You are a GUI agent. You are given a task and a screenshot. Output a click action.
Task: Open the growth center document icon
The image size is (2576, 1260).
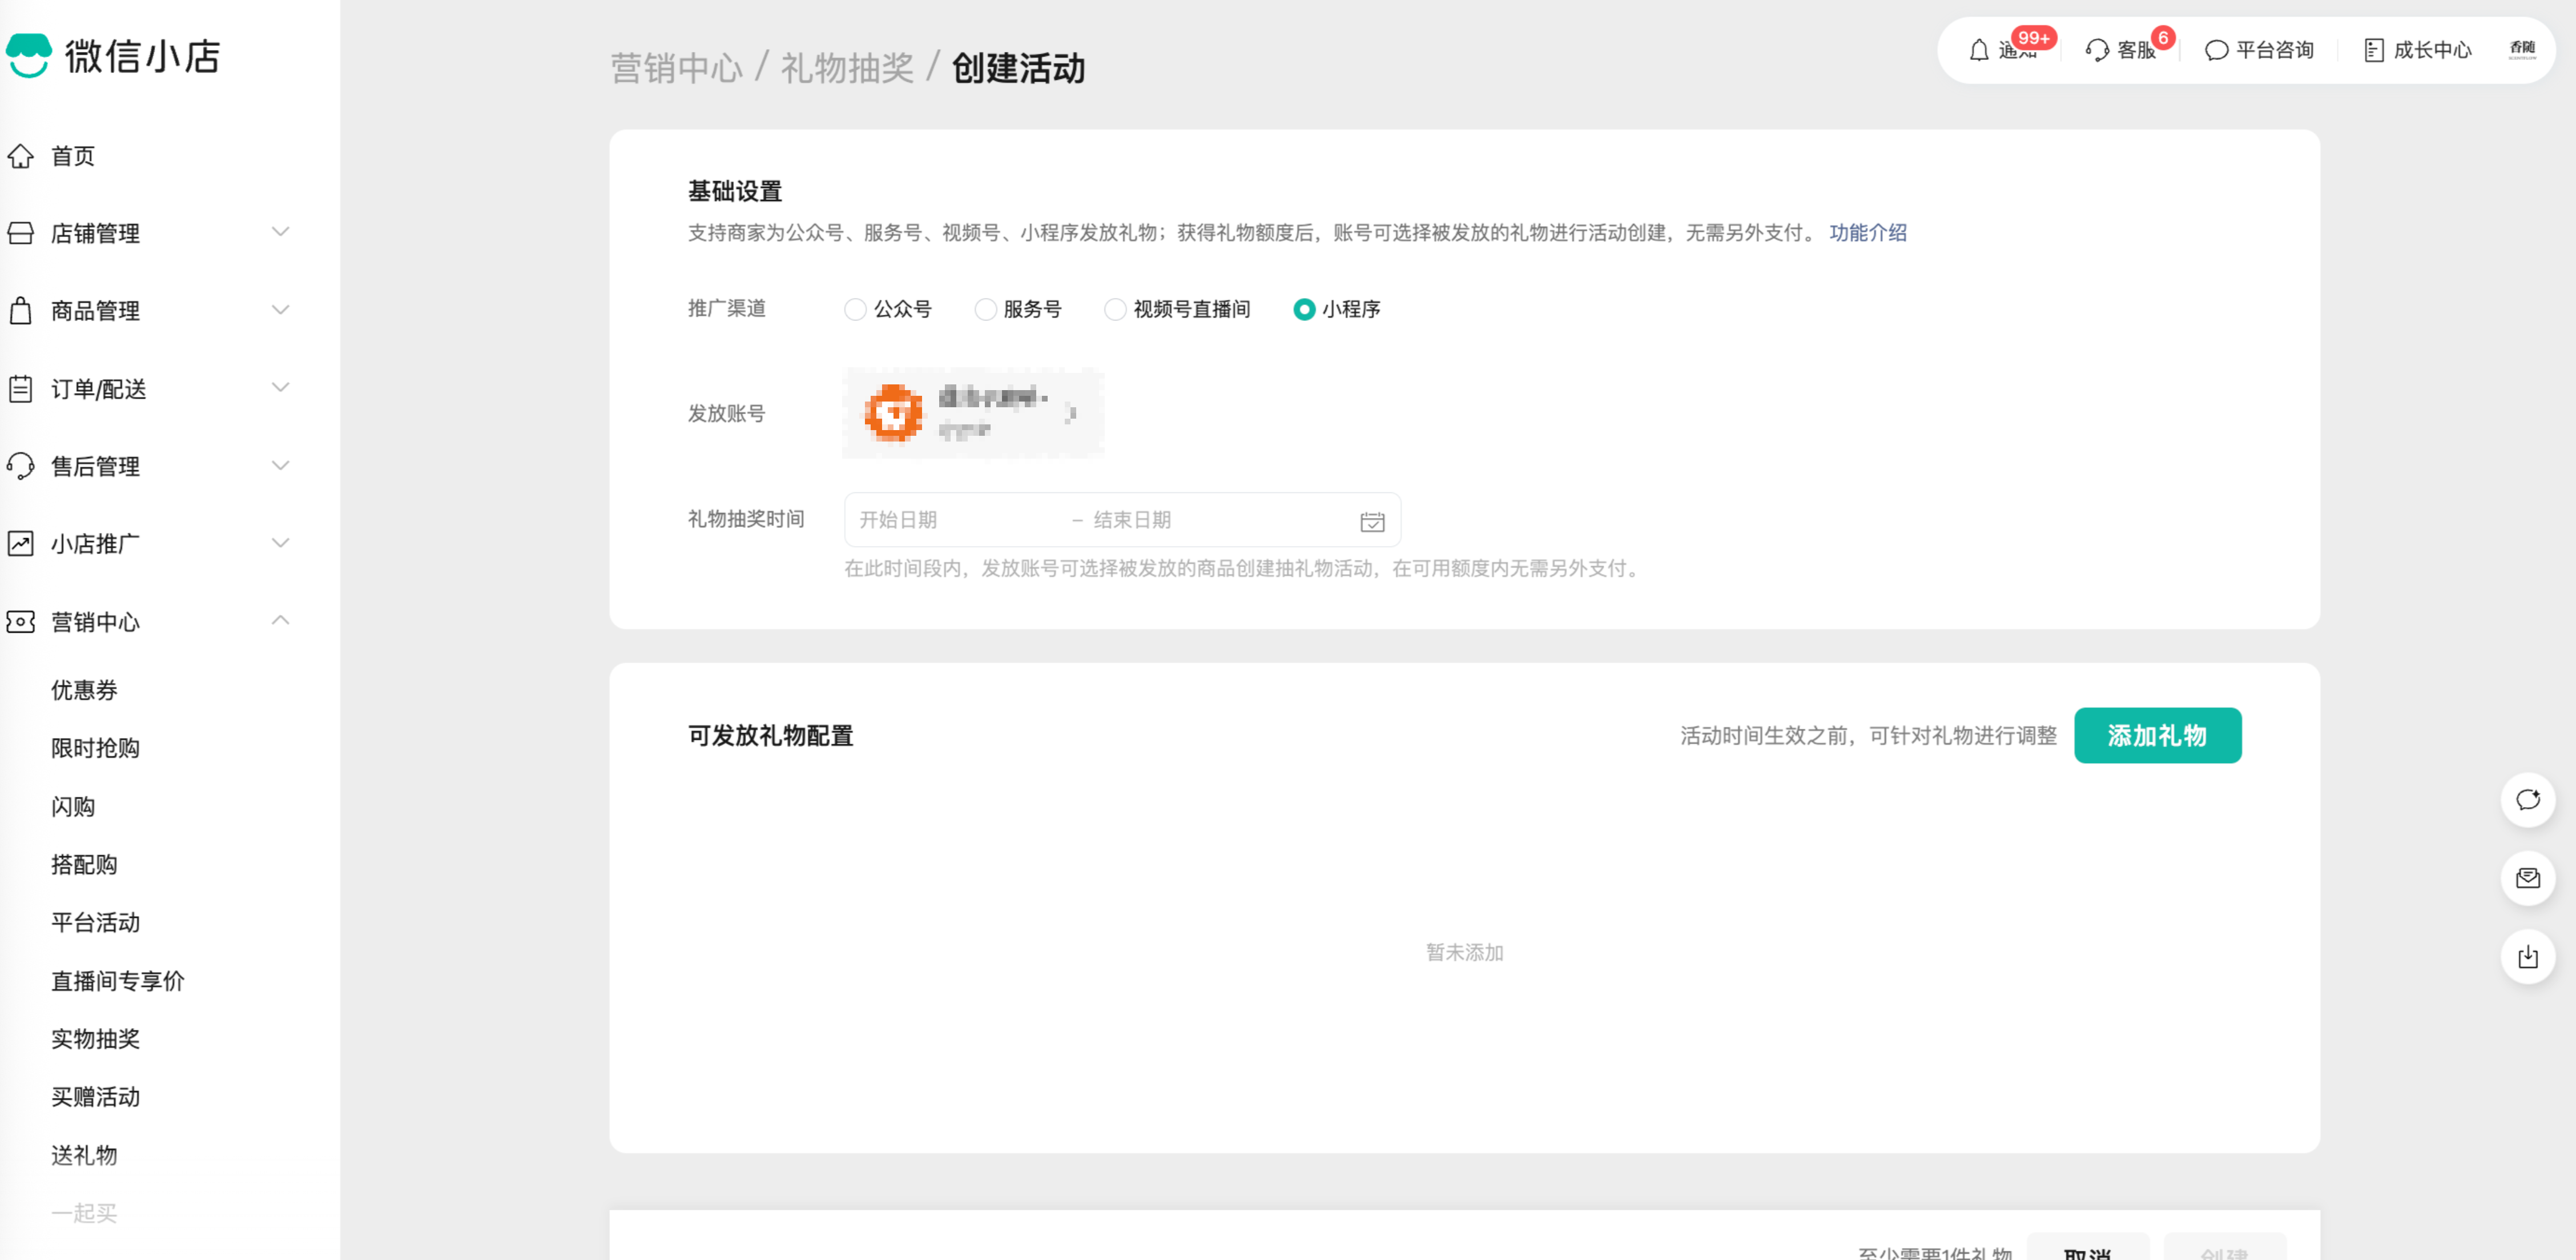[2373, 50]
